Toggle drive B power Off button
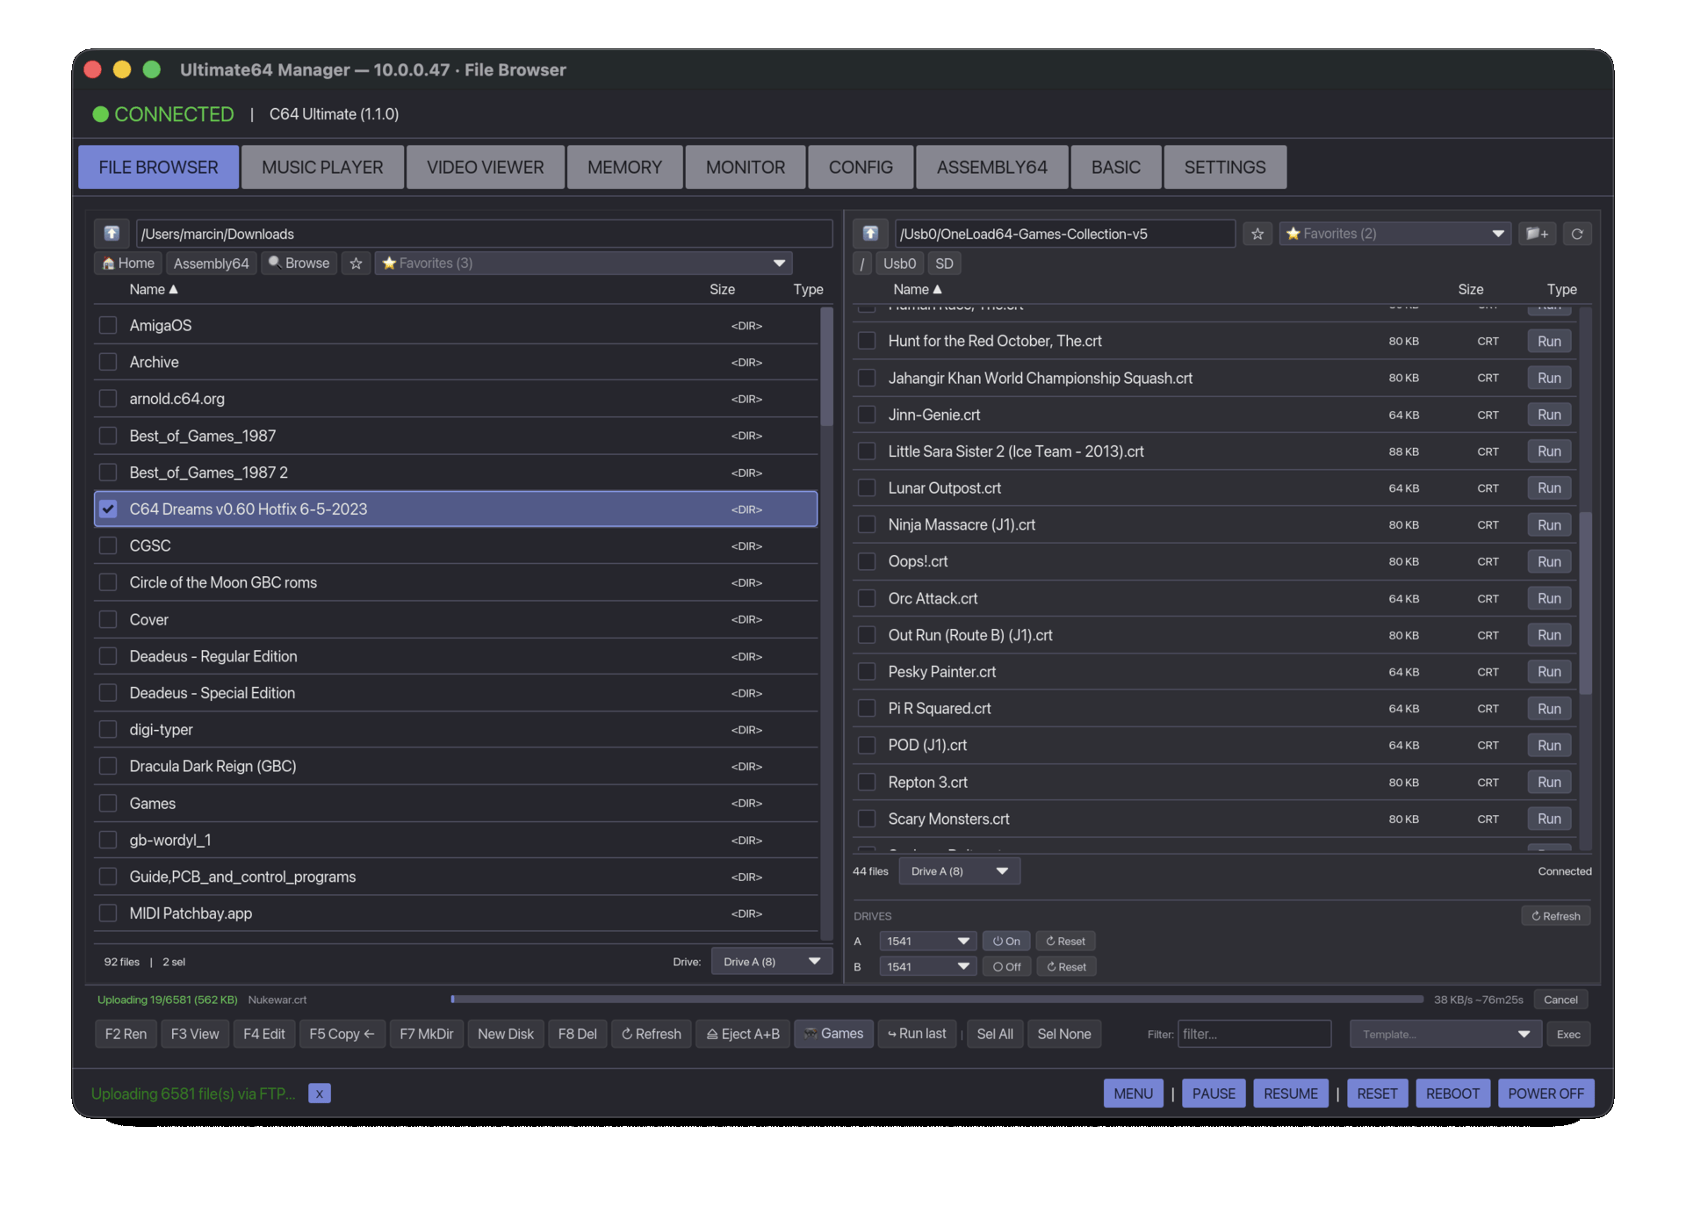This screenshot has height=1213, width=1686. coord(1006,966)
